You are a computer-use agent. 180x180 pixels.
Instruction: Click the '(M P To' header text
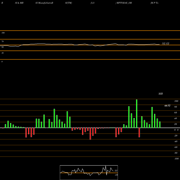tap(154, 3)
